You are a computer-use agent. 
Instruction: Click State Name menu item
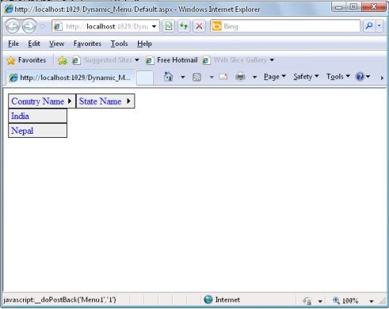pos(105,101)
